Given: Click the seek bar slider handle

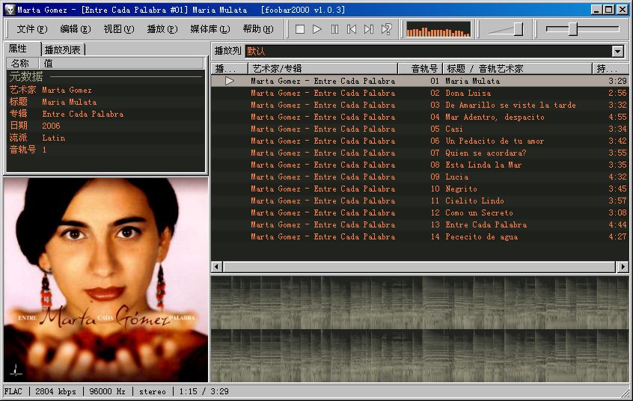Looking at the screenshot, I should tap(572, 28).
